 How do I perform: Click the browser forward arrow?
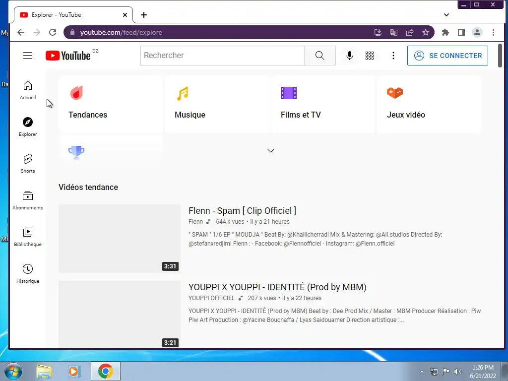click(37, 32)
